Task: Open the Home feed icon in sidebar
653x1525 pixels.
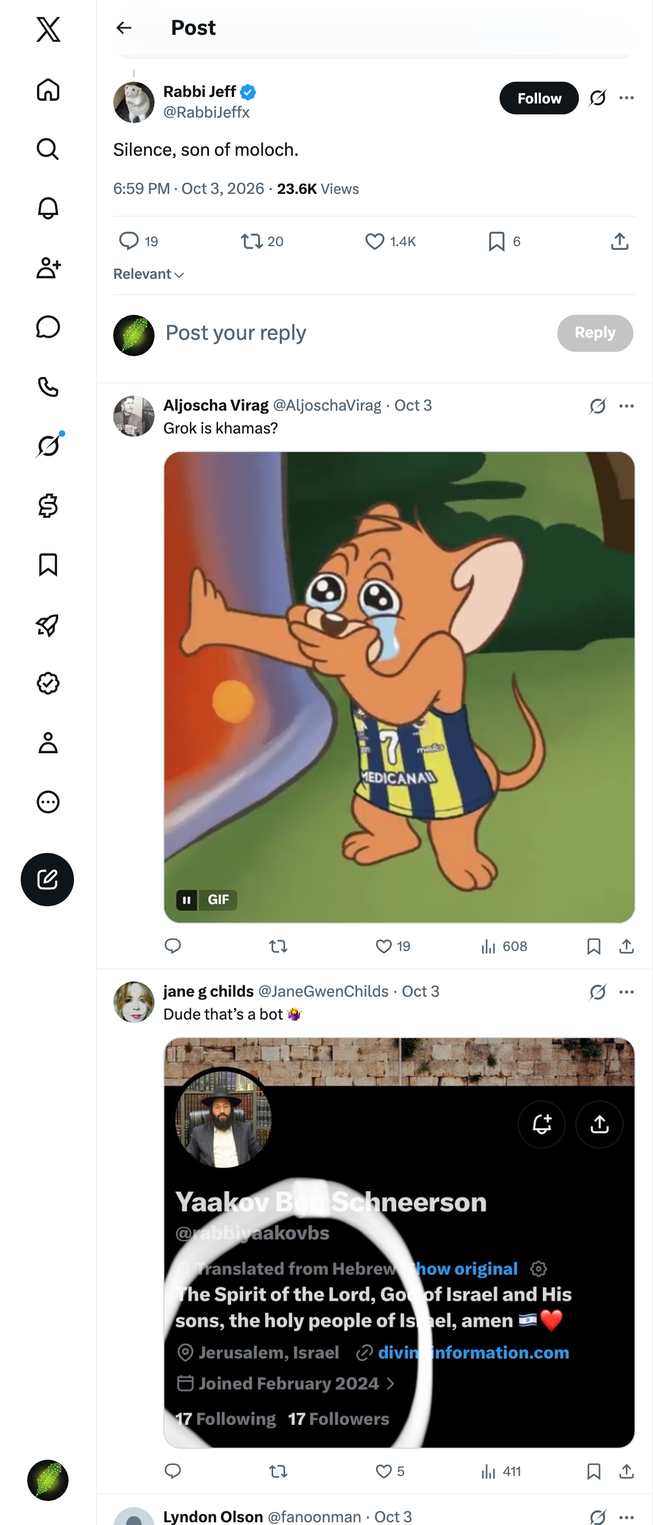Action: pyautogui.click(x=48, y=90)
